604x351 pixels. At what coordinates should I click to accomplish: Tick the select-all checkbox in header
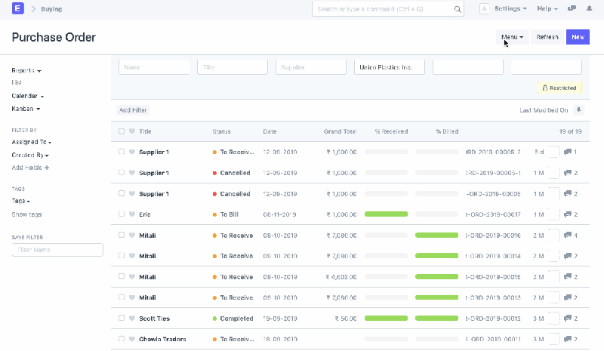(x=122, y=131)
